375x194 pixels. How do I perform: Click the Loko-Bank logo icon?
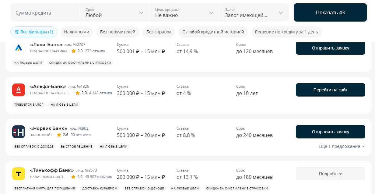pos(19,48)
